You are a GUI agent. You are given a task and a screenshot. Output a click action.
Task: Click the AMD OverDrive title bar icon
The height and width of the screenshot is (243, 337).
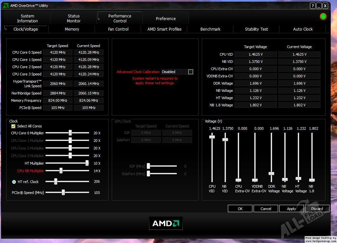tap(6, 6)
